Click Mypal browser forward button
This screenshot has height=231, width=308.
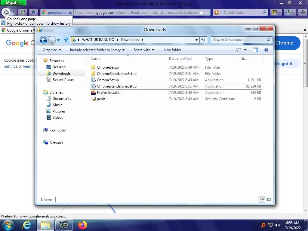[13, 13]
